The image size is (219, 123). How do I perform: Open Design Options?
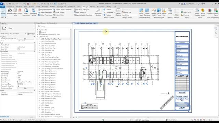[x=118, y=12]
